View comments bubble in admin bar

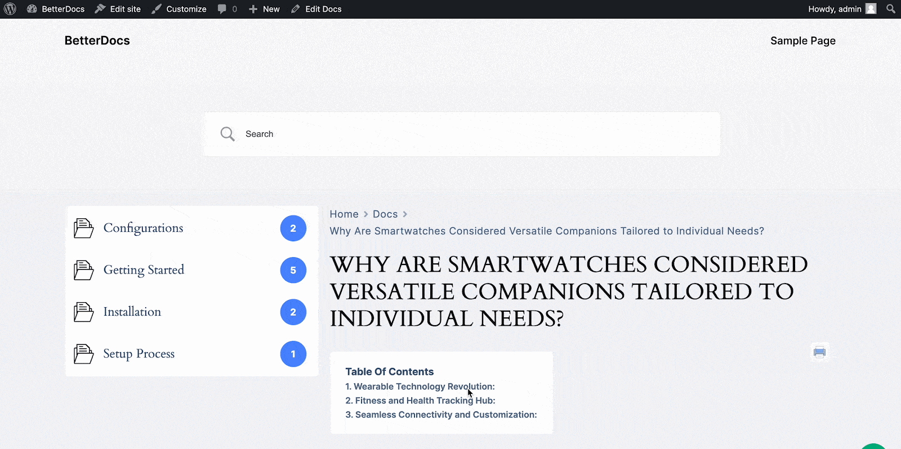click(227, 9)
